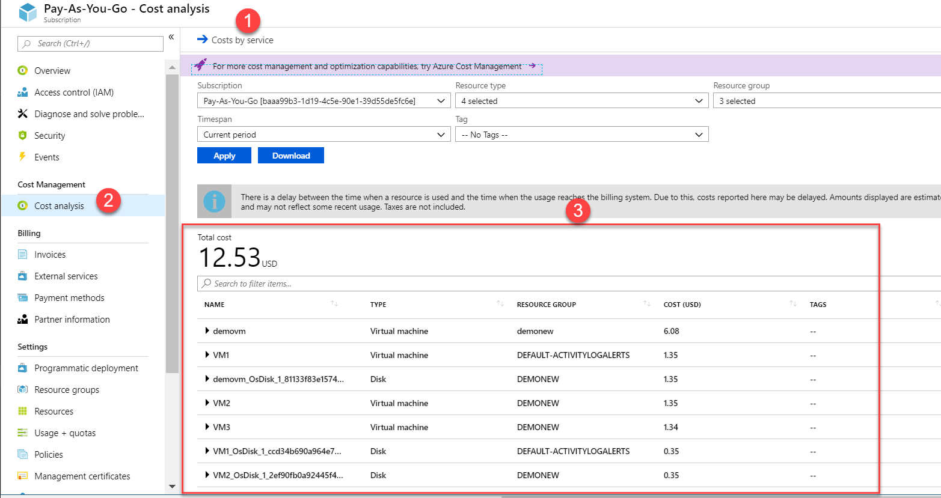941x498 pixels.
Task: Click the Partner information icon
Action: [23, 319]
